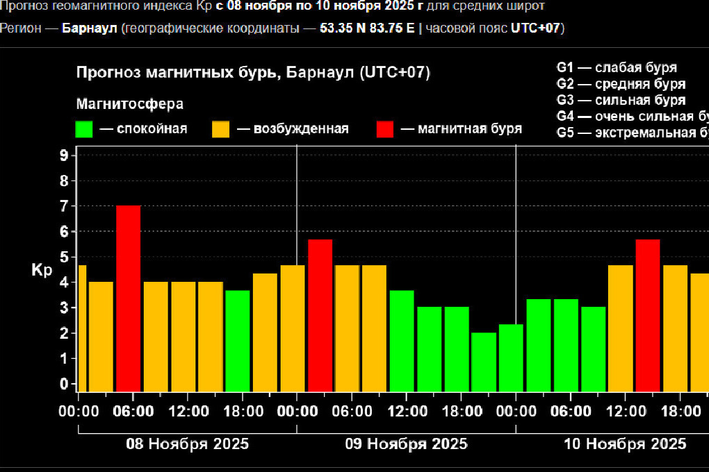709x472 pixels.
Task: Click the green 'спокойная' legend swatch
Action: tap(84, 129)
